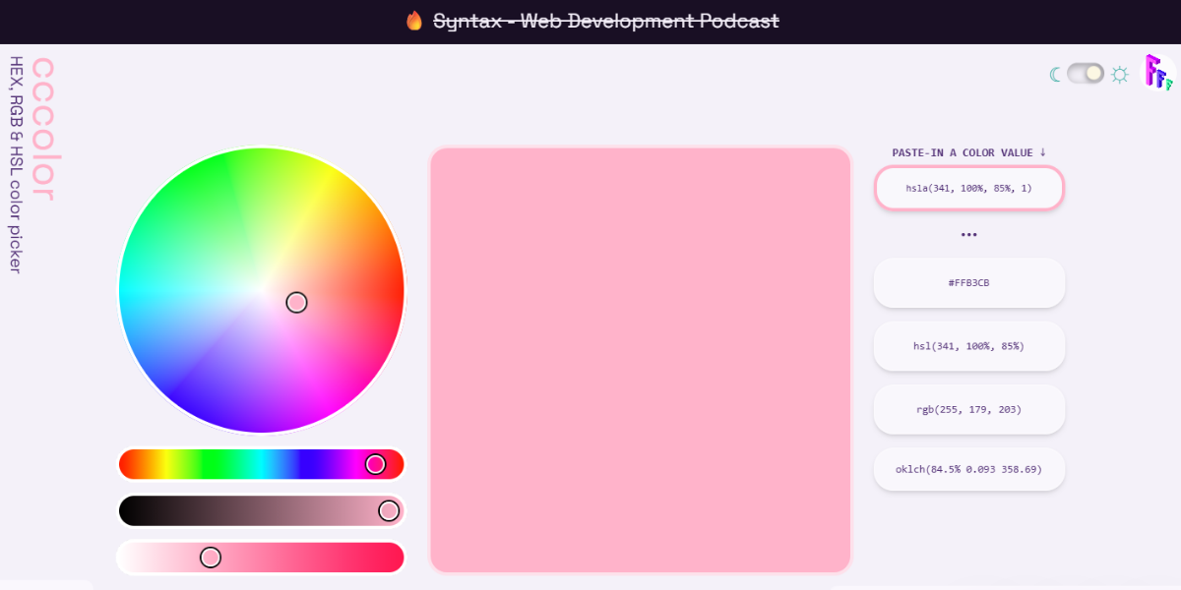Image resolution: width=1181 pixels, height=590 pixels.
Task: Click the ellipsis icon below the paste-in field
Action: click(968, 234)
